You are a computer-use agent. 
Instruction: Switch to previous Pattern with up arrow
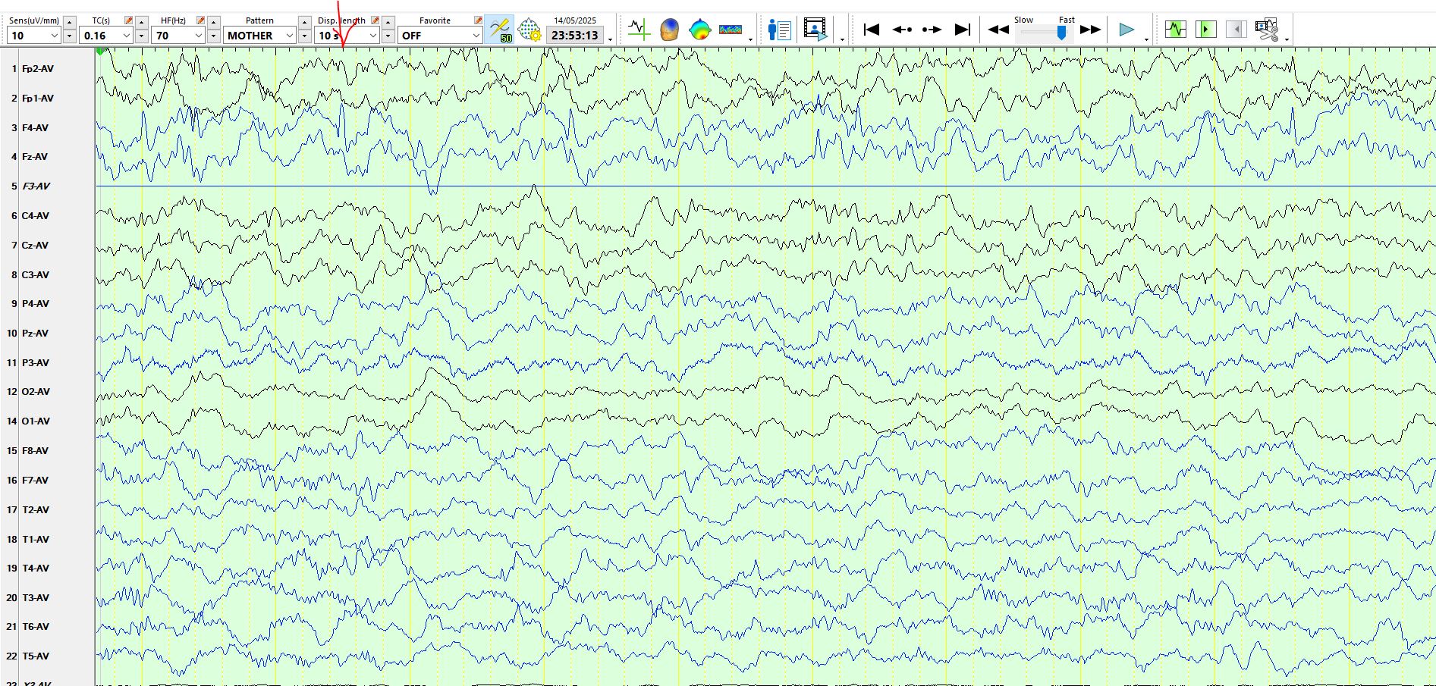pyautogui.click(x=305, y=22)
